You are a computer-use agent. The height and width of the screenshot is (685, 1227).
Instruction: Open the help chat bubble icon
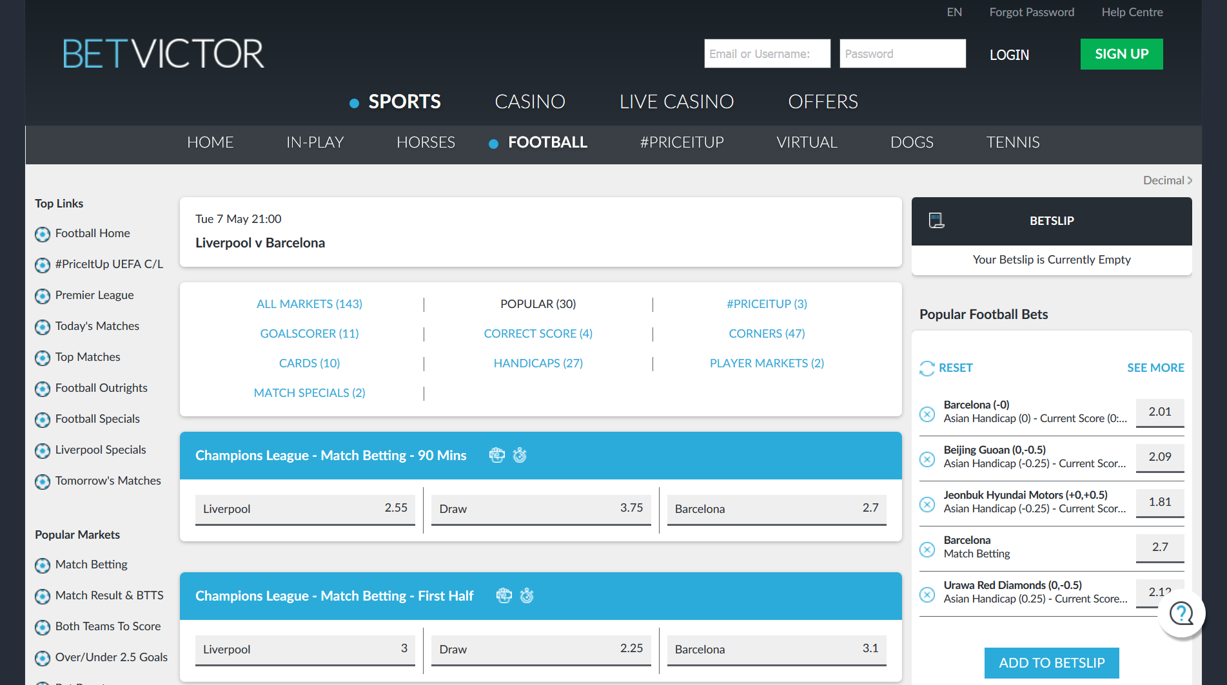pyautogui.click(x=1181, y=613)
